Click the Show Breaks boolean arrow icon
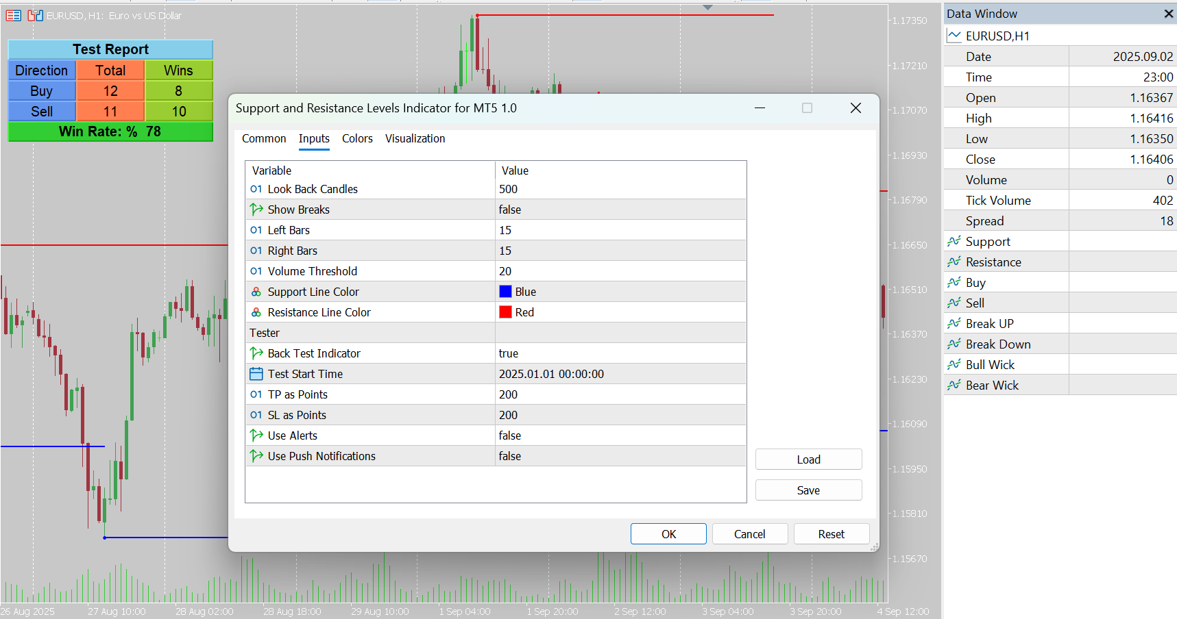Image resolution: width=1177 pixels, height=619 pixels. (256, 210)
